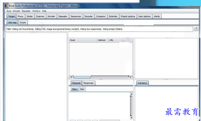The image size is (201, 121).
Task: Click the request pane scrollbar up arrow
Action: point(131,94)
